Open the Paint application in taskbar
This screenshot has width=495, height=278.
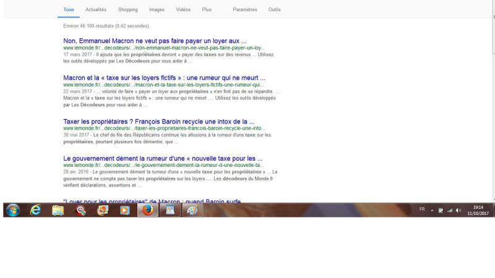coord(192,210)
